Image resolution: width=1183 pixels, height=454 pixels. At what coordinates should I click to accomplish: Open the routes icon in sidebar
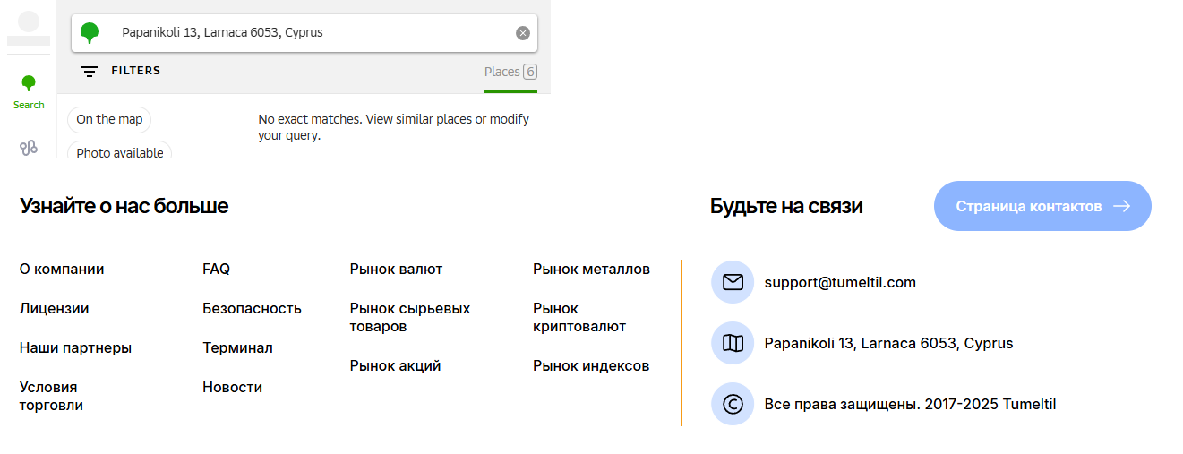pos(29,148)
